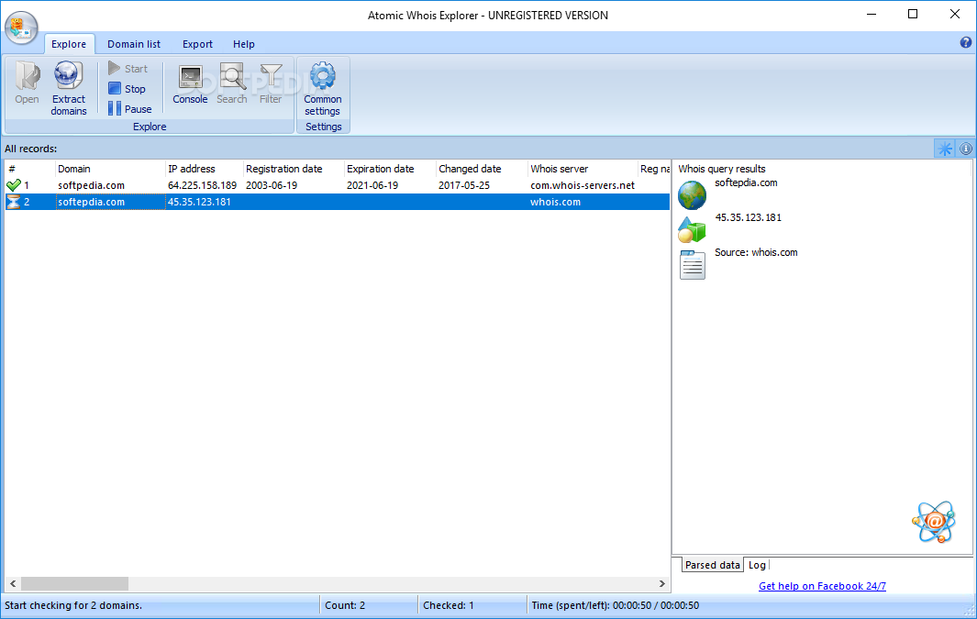Click IP cell 45.35.123.181 in row 2
The width and height of the screenshot is (977, 619).
(x=199, y=202)
